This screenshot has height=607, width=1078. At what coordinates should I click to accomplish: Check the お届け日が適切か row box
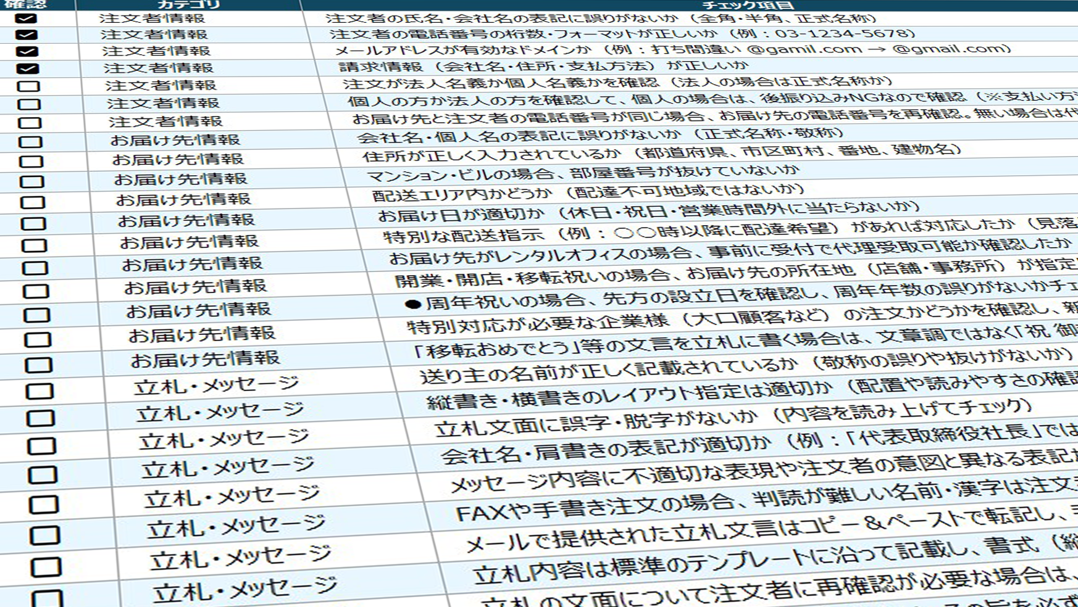coord(33,223)
